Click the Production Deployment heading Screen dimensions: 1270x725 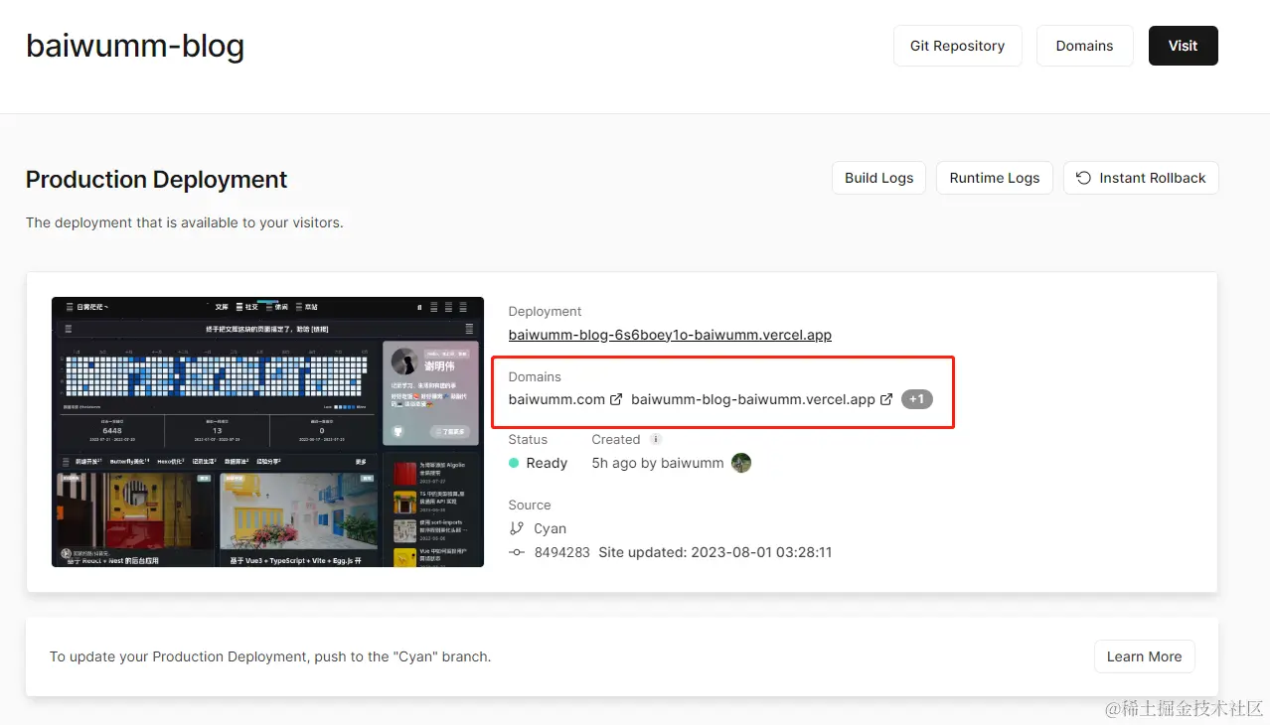[156, 180]
